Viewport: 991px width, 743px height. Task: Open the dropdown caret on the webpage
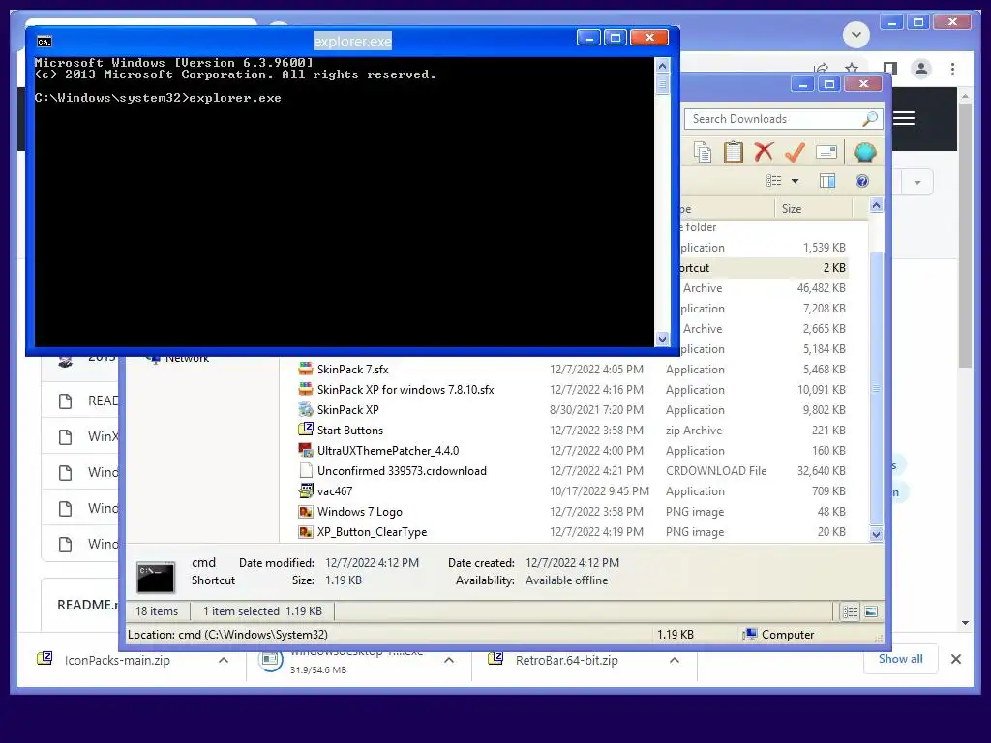pos(917,183)
